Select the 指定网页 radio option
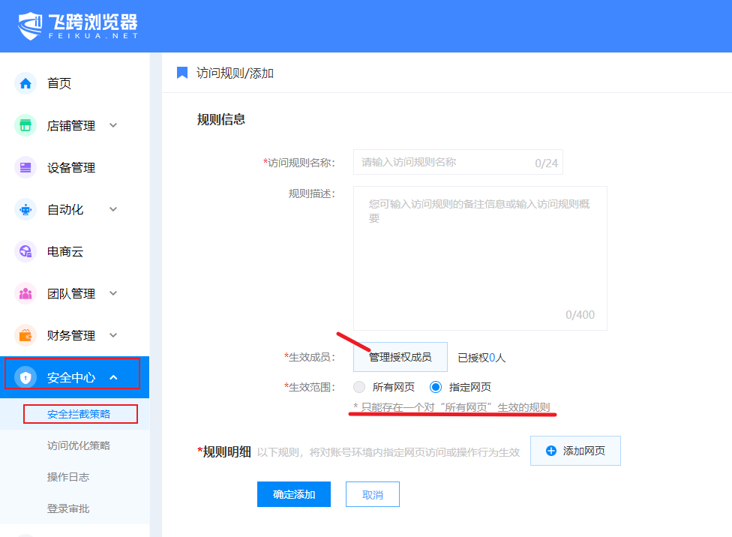 tap(436, 387)
